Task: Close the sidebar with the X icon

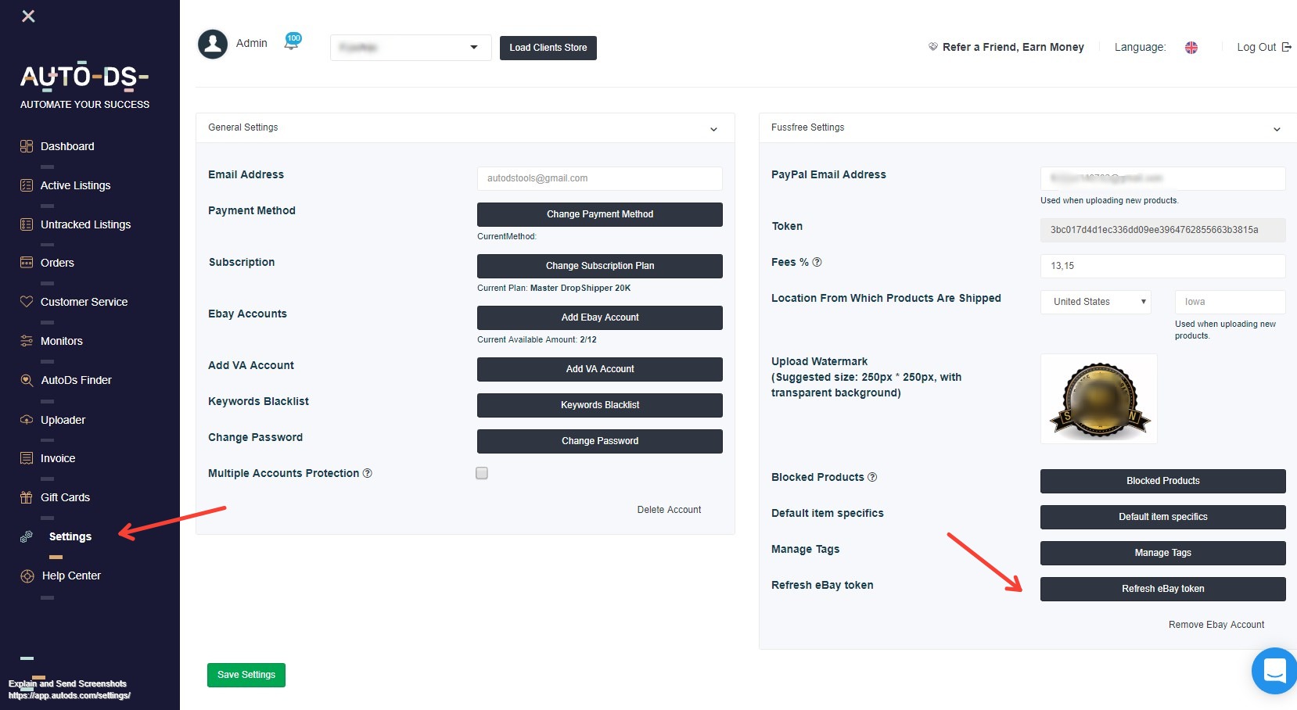Action: pyautogui.click(x=28, y=16)
